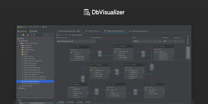
Task: Click the blue plus icon in editor toolbar
Action: (70, 35)
